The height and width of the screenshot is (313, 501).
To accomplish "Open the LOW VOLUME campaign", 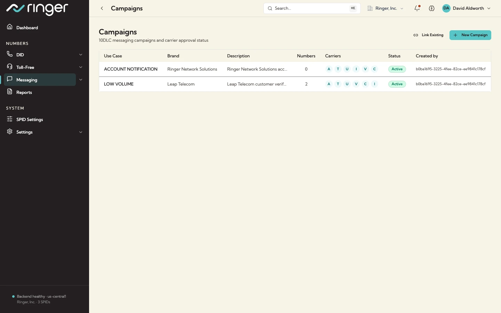I will click(119, 84).
